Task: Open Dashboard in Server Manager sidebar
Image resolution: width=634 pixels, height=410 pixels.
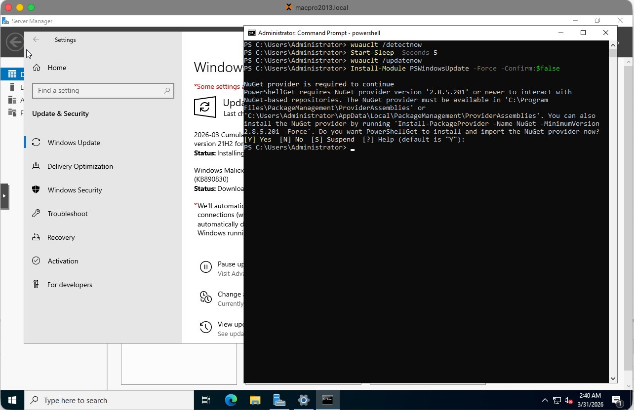Action: click(x=12, y=74)
